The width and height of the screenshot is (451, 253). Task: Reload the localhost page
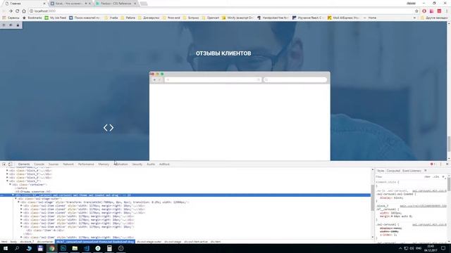17,11
